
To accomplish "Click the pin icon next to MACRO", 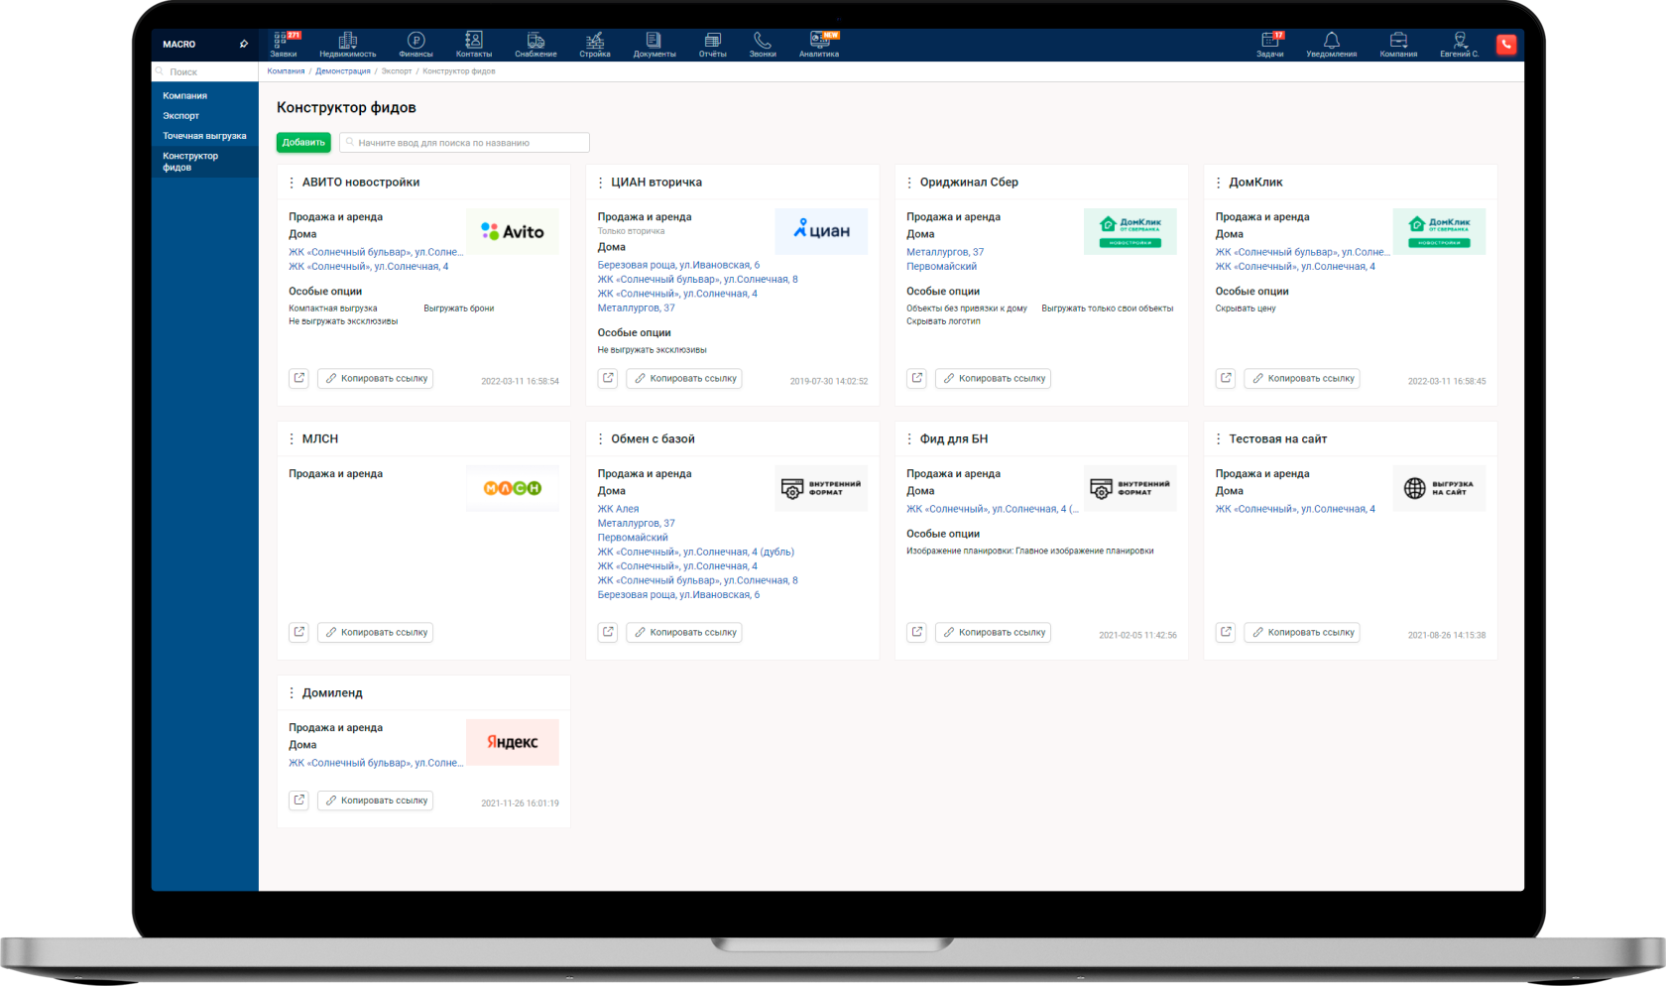I will pyautogui.click(x=244, y=44).
